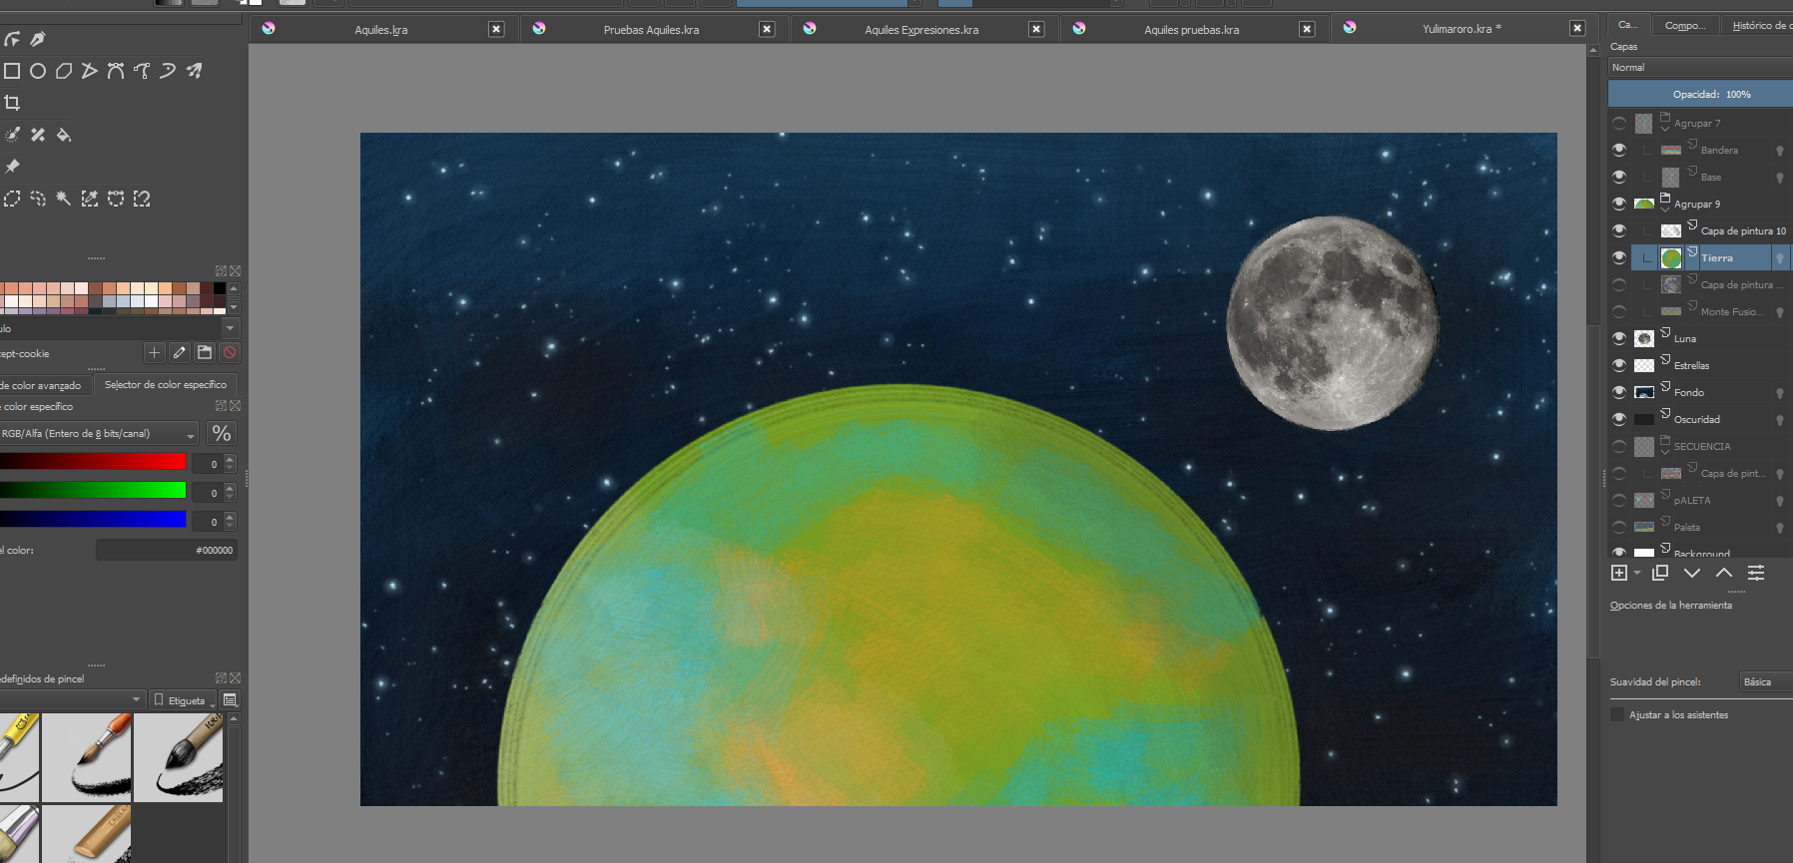The width and height of the screenshot is (1793, 863).
Task: Select the Bezier curve selection tool
Action: pos(116,199)
